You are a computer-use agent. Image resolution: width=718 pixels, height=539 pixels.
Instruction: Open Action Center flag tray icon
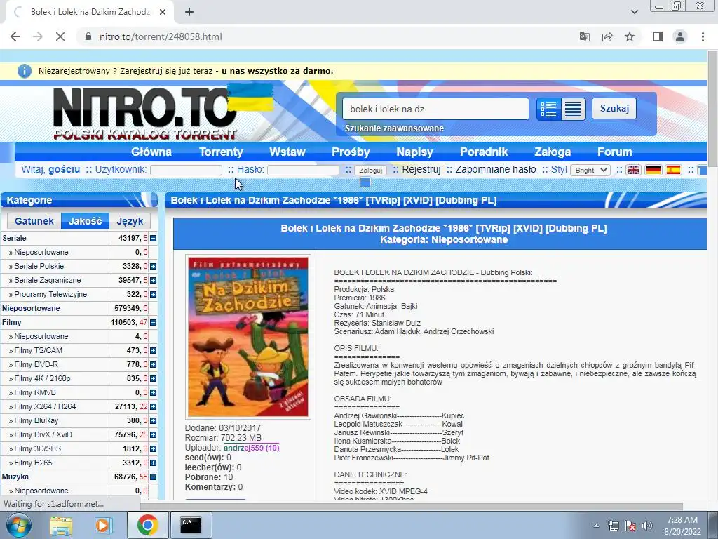coord(630,526)
